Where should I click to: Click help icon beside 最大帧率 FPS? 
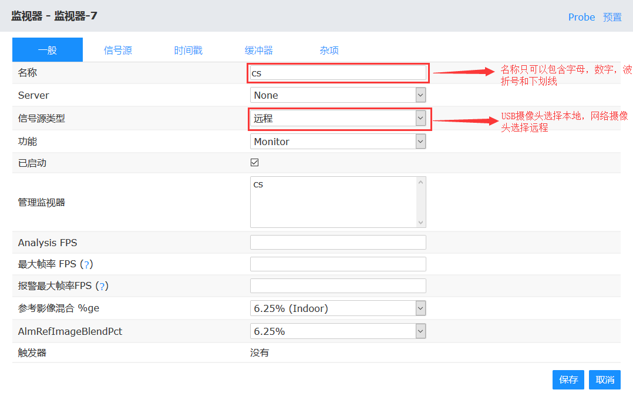tap(87, 264)
